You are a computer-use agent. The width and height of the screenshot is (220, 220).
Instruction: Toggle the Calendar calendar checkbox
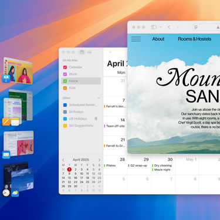point(65,67)
